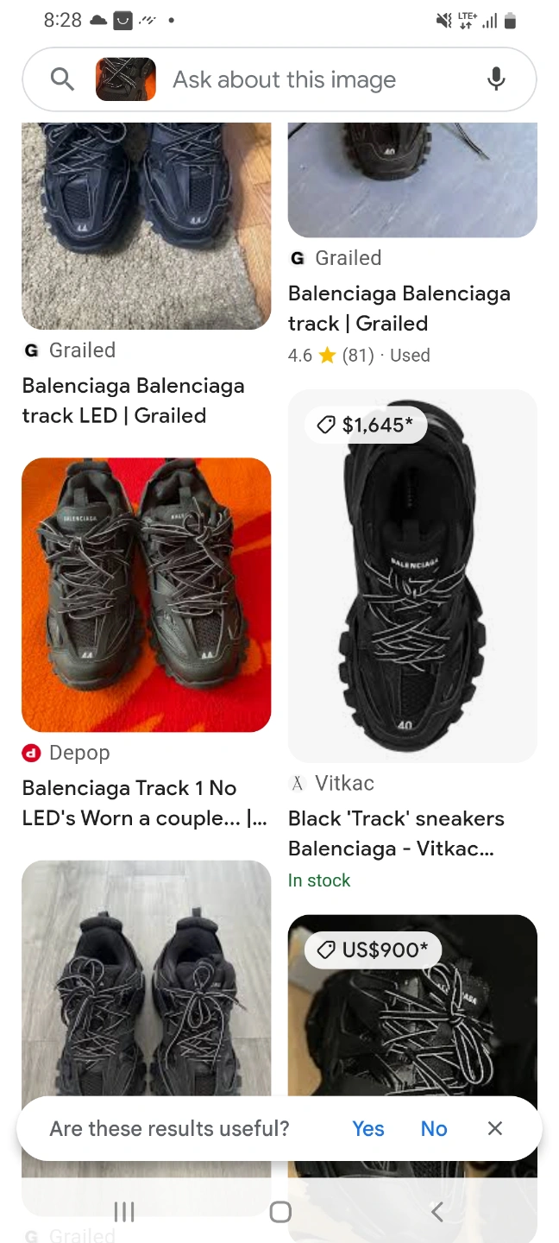The image size is (559, 1243).
Task: Answer No to results useful prompt
Action: pyautogui.click(x=434, y=1128)
